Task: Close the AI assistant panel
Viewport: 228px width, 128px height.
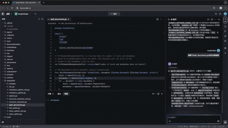Action: pyautogui.click(x=219, y=20)
